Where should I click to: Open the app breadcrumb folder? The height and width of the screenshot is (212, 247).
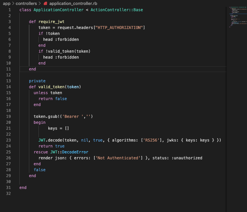click(7, 3)
